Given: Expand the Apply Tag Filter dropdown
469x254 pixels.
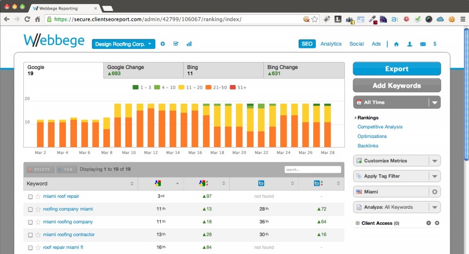Looking at the screenshot, I should (x=397, y=176).
